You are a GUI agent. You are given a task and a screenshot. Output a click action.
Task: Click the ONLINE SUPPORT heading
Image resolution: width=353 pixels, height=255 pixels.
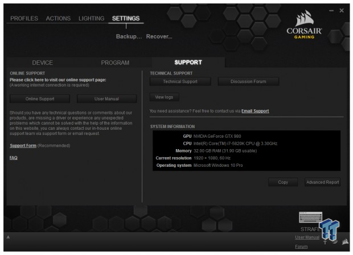27,73
